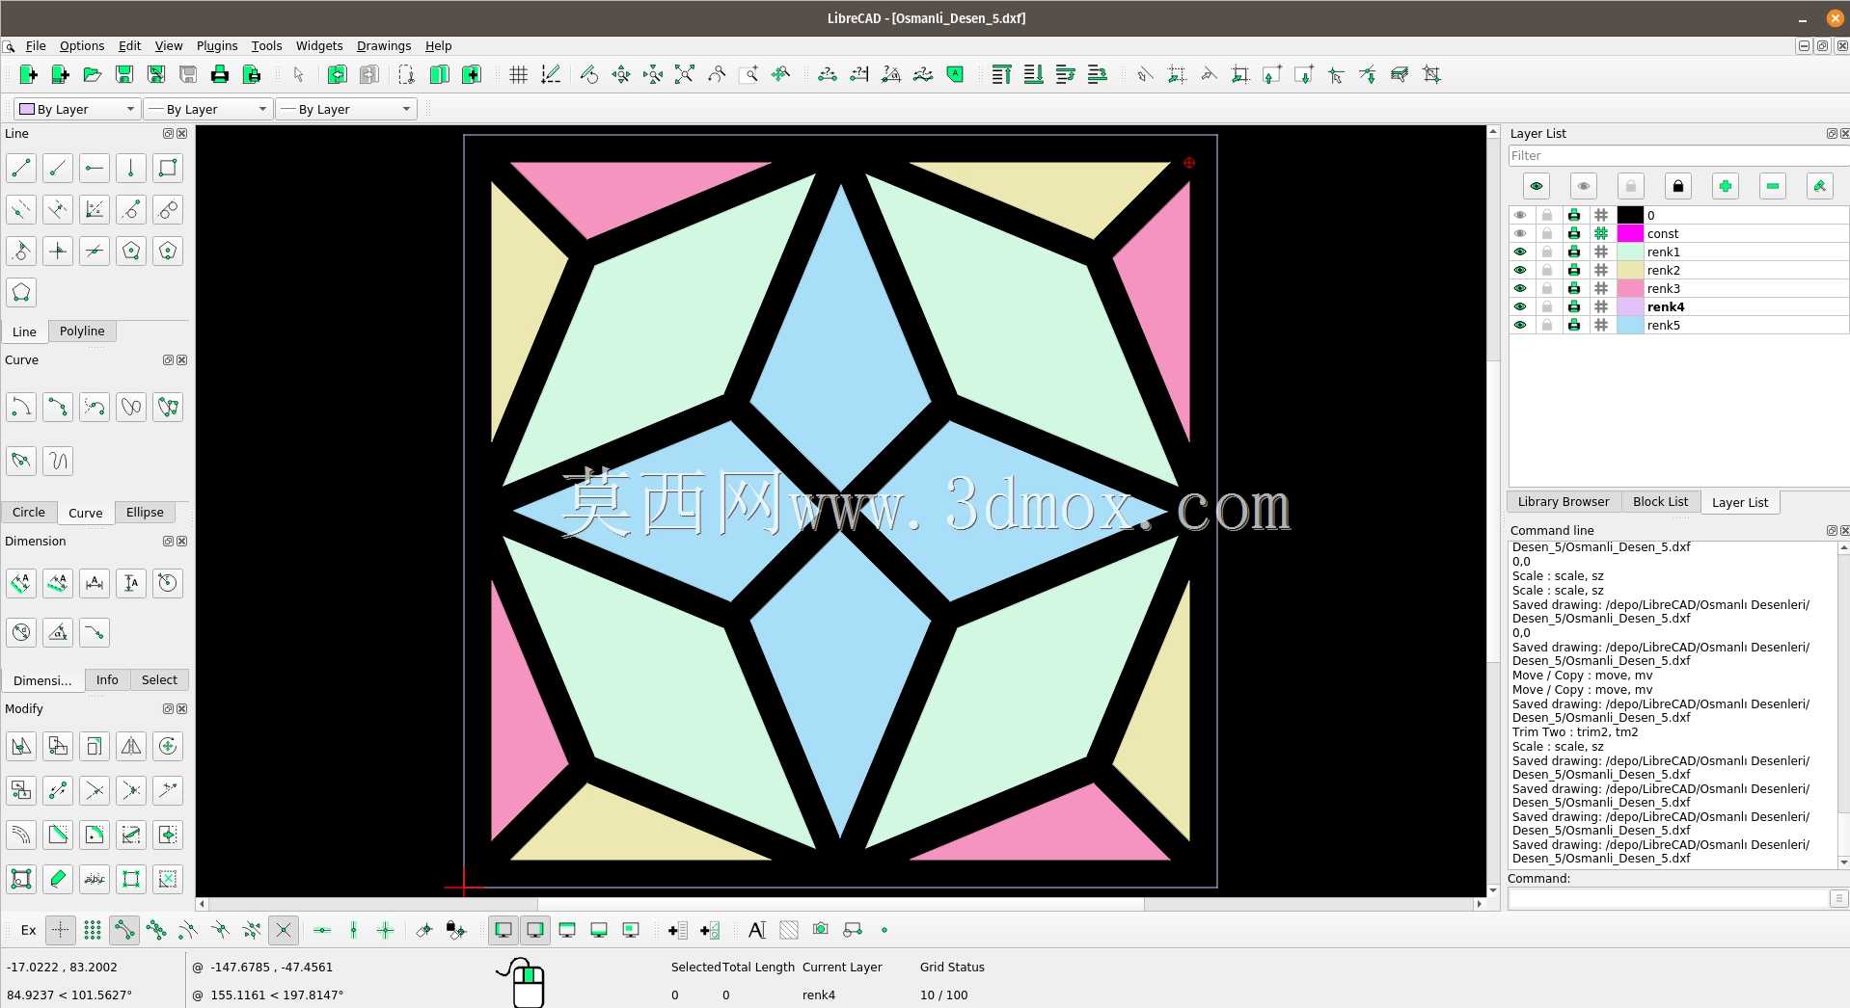This screenshot has height=1008, width=1850.
Task: Click the Open file folder icon
Action: 92,74
